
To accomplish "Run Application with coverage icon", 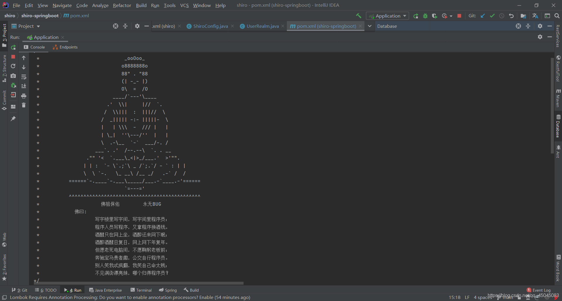I will [x=435, y=16].
